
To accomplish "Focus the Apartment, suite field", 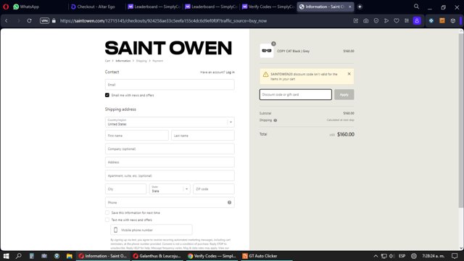I will [170, 175].
